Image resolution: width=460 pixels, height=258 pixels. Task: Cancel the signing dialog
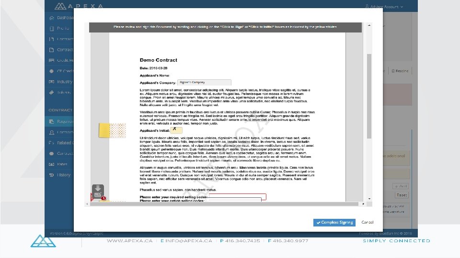click(368, 222)
